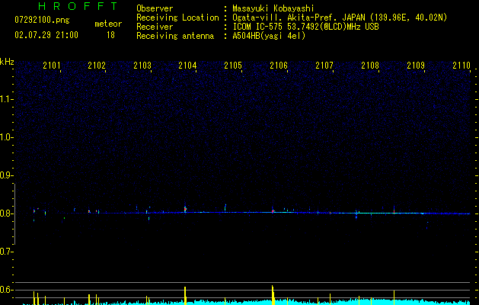Click the A504HB(yagi 4el) antenna value
The height and width of the screenshot is (305, 479).
(x=269, y=36)
